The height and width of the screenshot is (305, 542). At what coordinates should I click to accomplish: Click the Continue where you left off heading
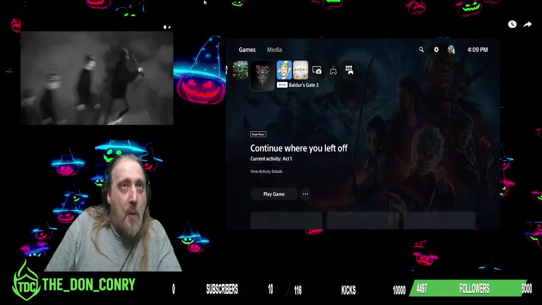click(x=299, y=148)
